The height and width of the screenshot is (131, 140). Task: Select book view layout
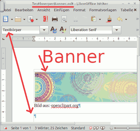[x=102, y=128]
